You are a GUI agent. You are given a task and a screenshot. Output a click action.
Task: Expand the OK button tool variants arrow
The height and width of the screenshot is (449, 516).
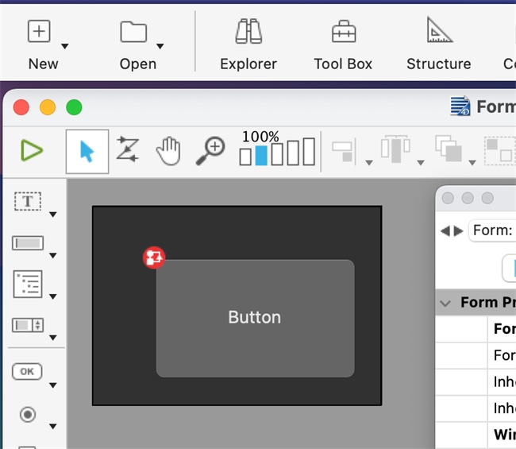click(53, 386)
